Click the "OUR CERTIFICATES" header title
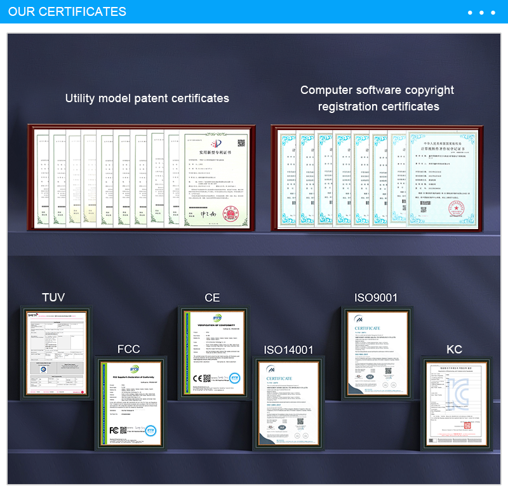Viewport: 508px width, 493px height. pyautogui.click(x=67, y=12)
